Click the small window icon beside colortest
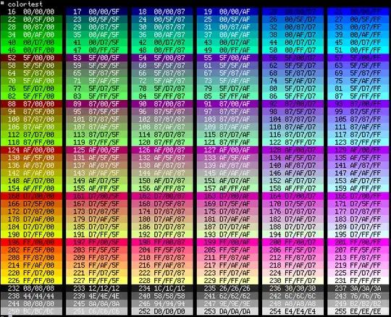 [x=2, y=3]
